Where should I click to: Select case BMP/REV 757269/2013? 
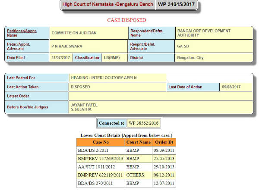coord(101,159)
